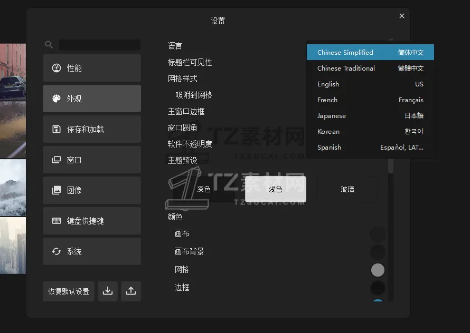470x333 pixels.
Task: Apply the 深色 dark theme preset
Action: [203, 189]
